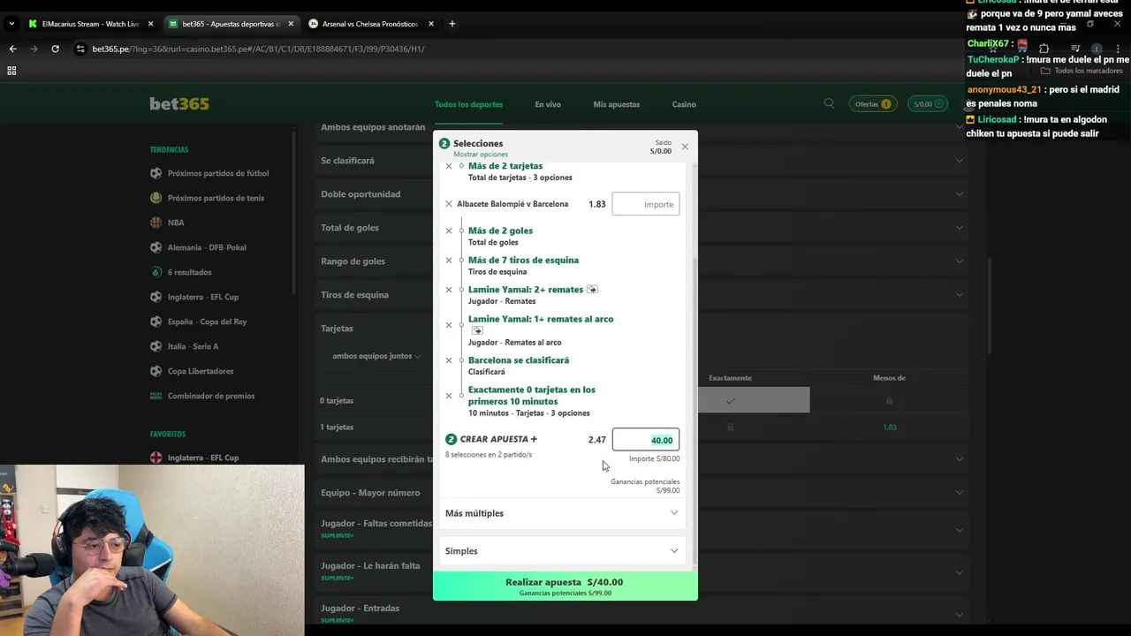Remove Más de 2 goles selection
The height and width of the screenshot is (636, 1131).
pyautogui.click(x=449, y=231)
